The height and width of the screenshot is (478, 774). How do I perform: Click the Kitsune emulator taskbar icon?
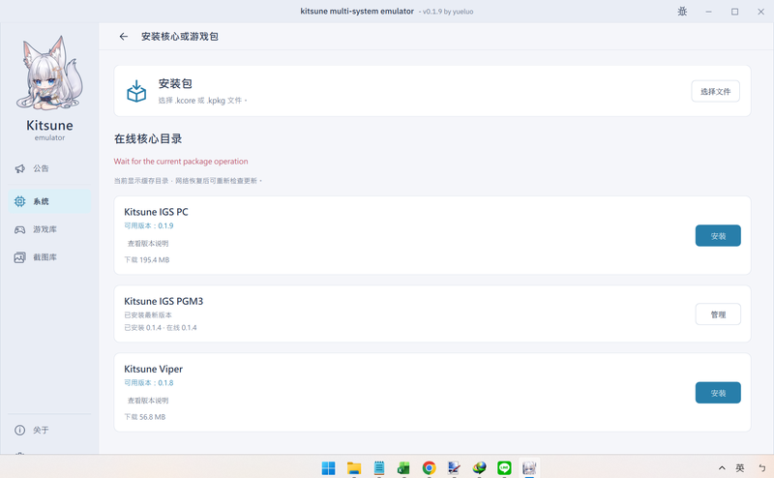tap(529, 467)
